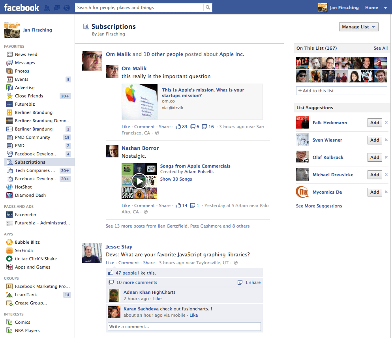
Task: Click thumbs-up like count on Om Malik post
Action: [182, 127]
